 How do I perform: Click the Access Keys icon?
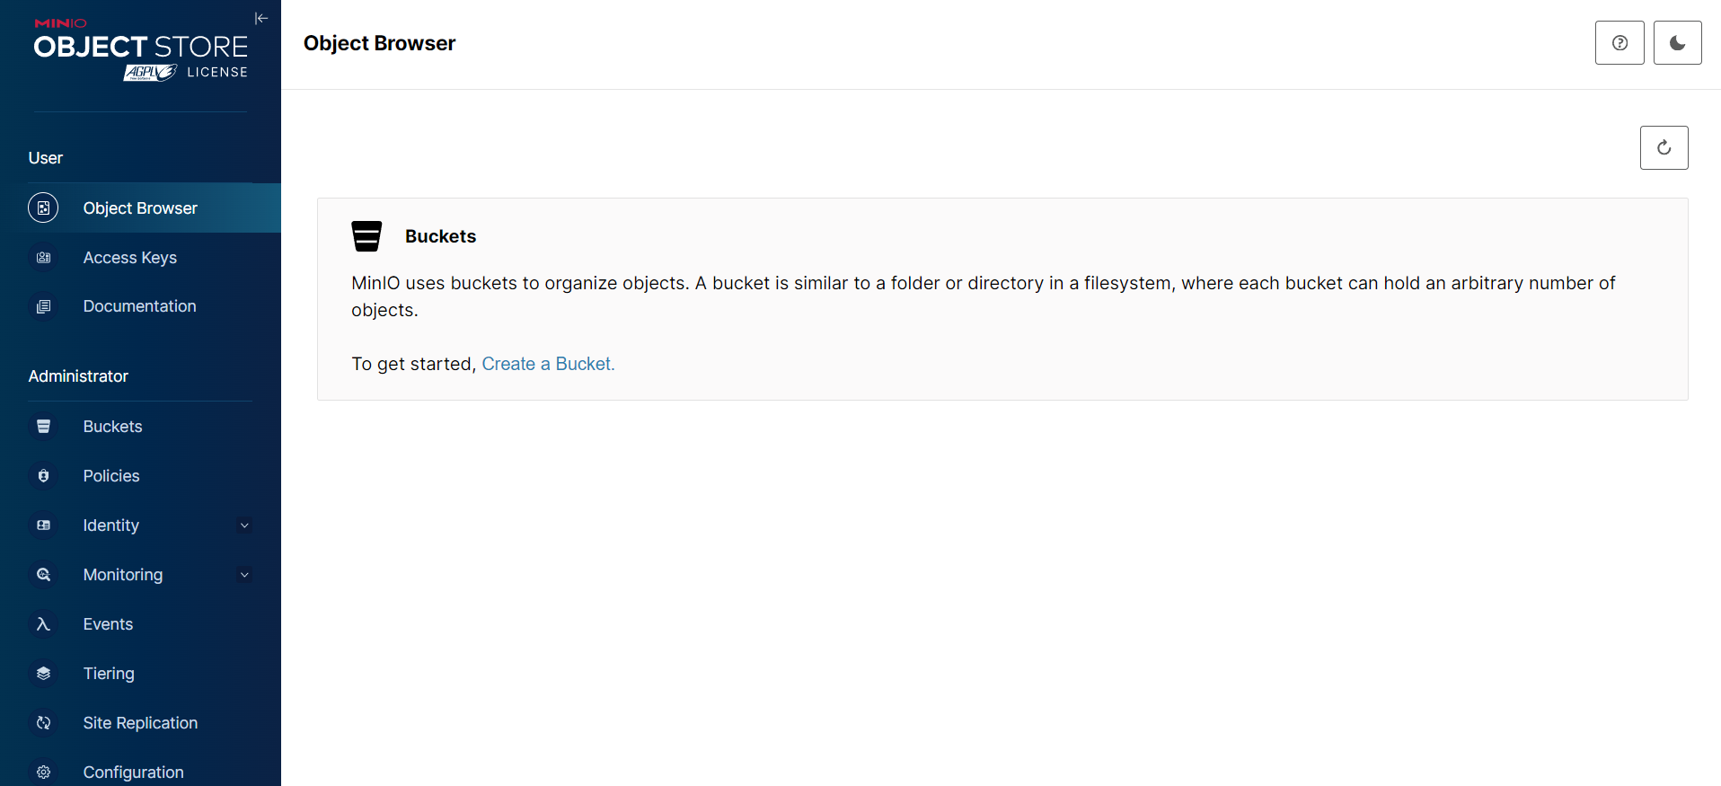(43, 258)
